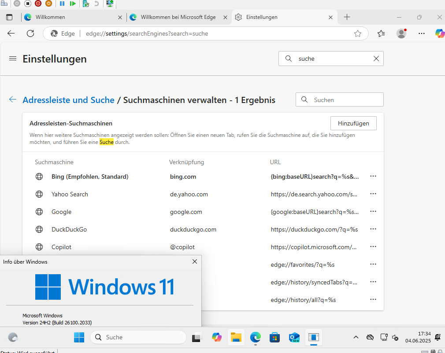Open Task View from taskbar
Image resolution: width=445 pixels, height=353 pixels.
point(197,337)
